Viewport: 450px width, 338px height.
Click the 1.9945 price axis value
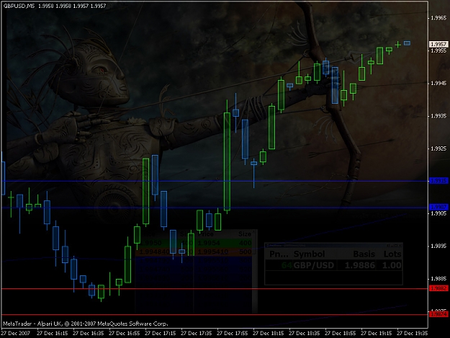tap(438, 84)
